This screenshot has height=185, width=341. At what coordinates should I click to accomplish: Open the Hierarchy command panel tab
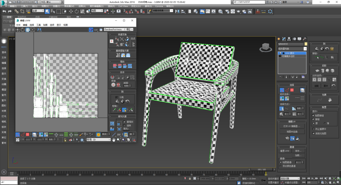point(289,39)
